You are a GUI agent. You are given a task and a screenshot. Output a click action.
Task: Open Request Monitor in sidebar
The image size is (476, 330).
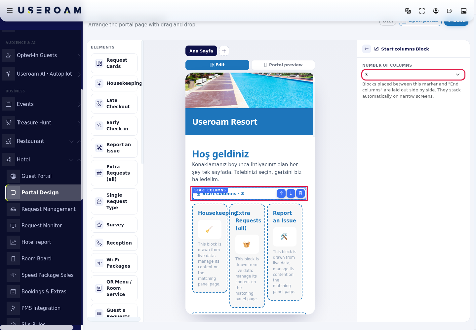tap(43, 226)
